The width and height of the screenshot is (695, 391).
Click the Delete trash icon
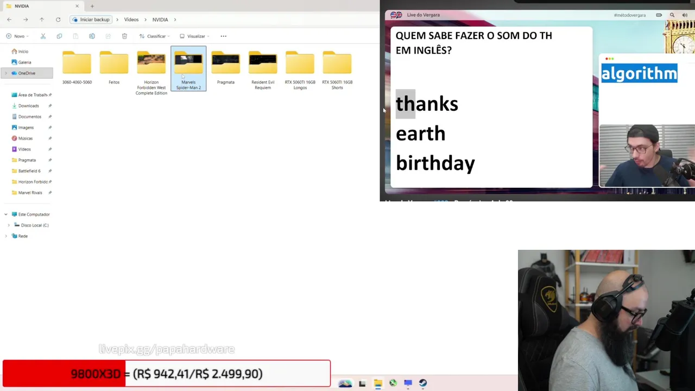(124, 36)
